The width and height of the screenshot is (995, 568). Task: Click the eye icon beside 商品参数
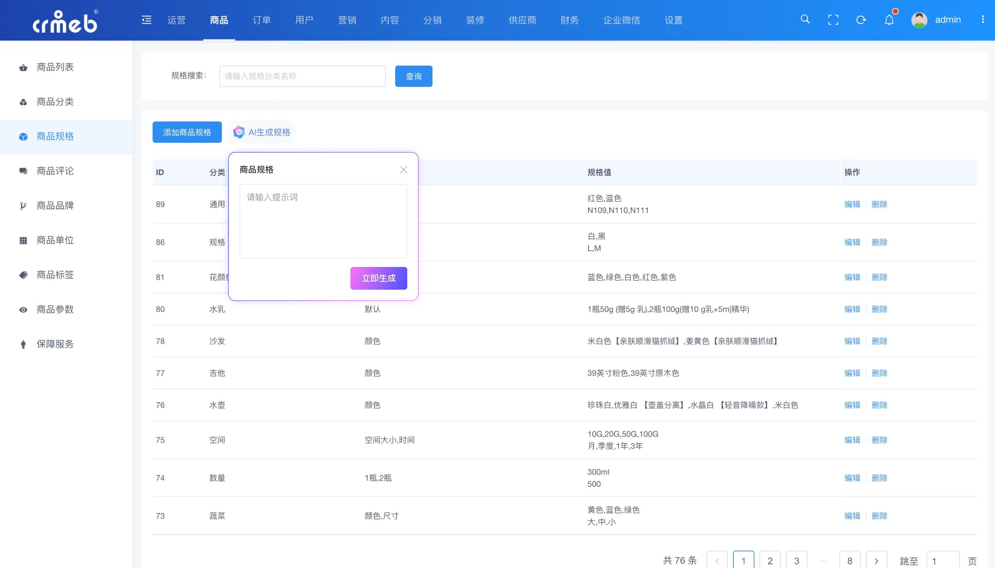coord(23,310)
